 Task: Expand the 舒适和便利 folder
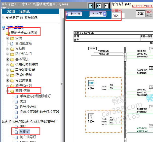(8, 75)
